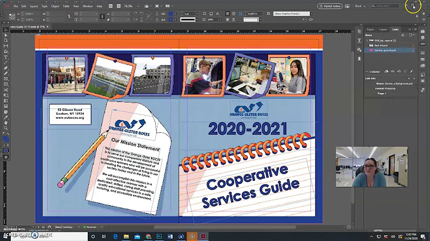
Task: Open the zoom level dropdown
Action: click(138, 6)
